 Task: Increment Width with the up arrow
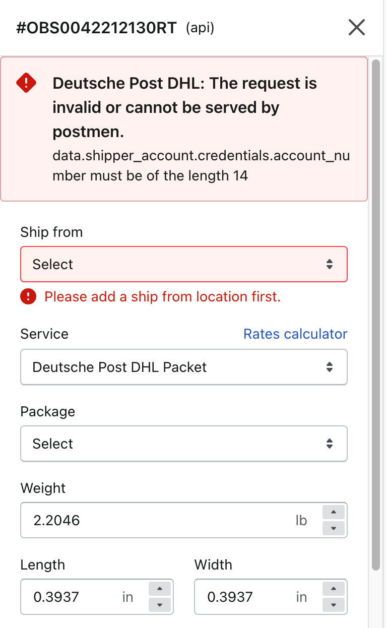333,589
